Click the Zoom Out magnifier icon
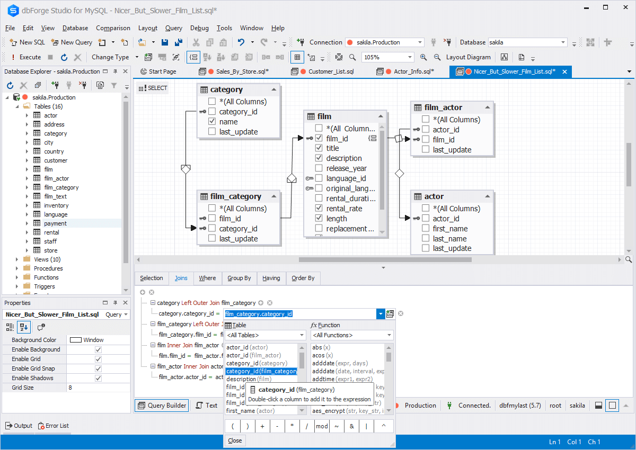Screen dimensions: 636x450 (437, 57)
